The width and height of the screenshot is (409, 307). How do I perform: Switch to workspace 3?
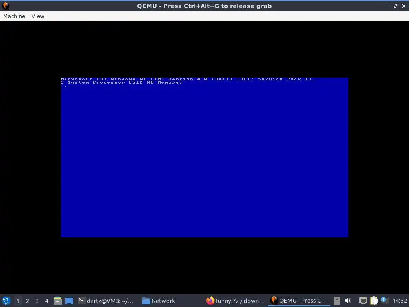[37, 301]
